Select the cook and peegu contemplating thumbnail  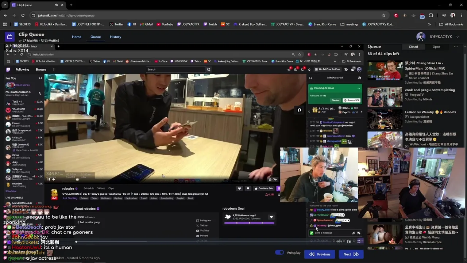point(385,97)
